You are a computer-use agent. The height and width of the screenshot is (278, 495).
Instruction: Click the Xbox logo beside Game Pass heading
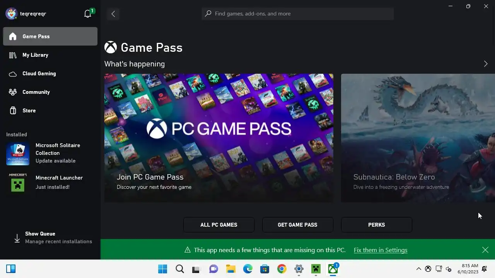tap(111, 47)
